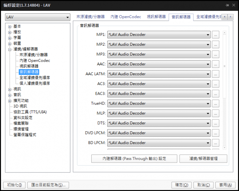Open the TrueHD decoder dropdown
Viewport: 239px width, 191px height.
159,104
